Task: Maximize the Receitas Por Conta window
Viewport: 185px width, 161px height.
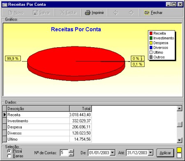Action: tap(174, 5)
